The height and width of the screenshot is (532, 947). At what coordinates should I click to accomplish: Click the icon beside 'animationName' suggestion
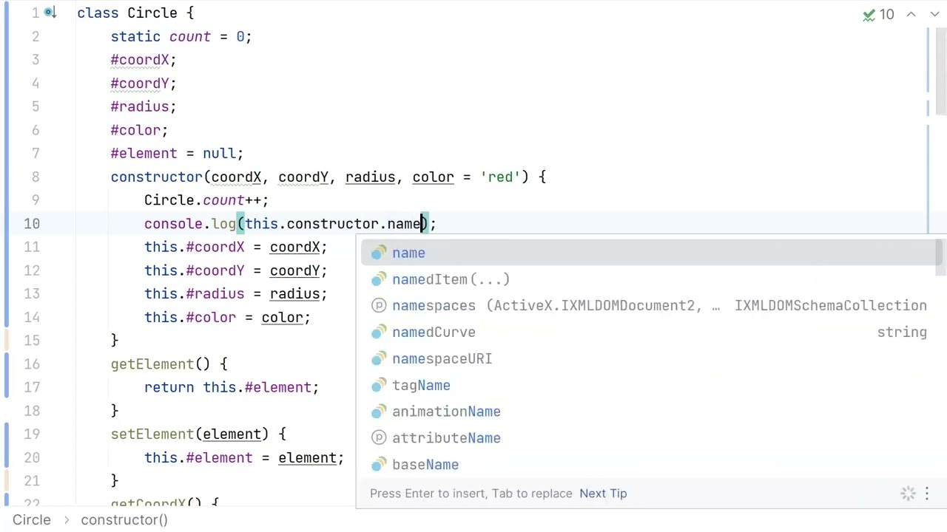coord(379,412)
